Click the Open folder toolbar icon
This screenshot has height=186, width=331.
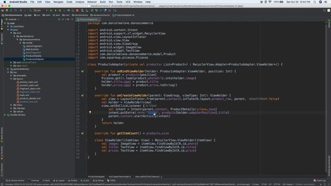(3, 10)
